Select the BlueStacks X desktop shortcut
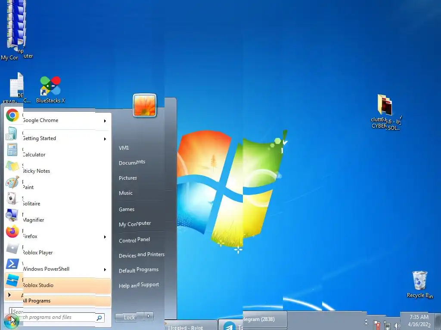The image size is (441, 330). (x=50, y=89)
